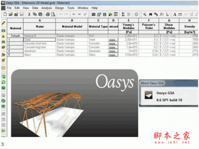The width and height of the screenshot is (199, 149).
Task: Open the Design menu
Action: [x=59, y=8]
